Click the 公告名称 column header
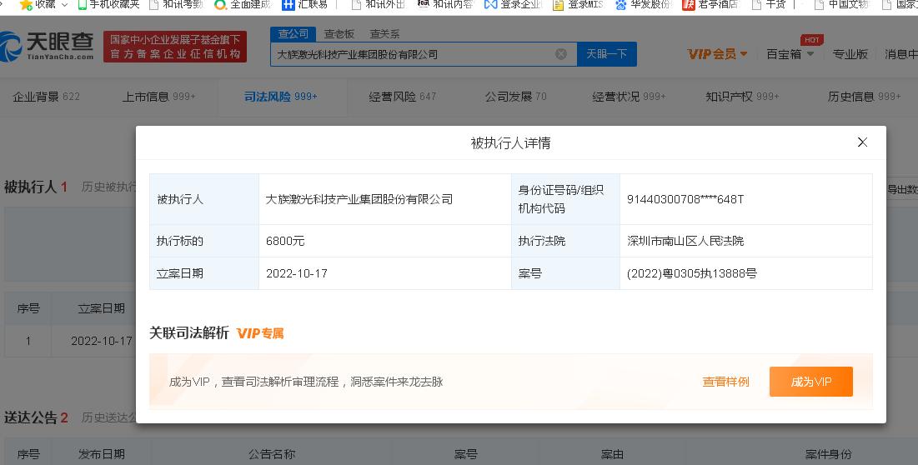The image size is (918, 465). [272, 454]
